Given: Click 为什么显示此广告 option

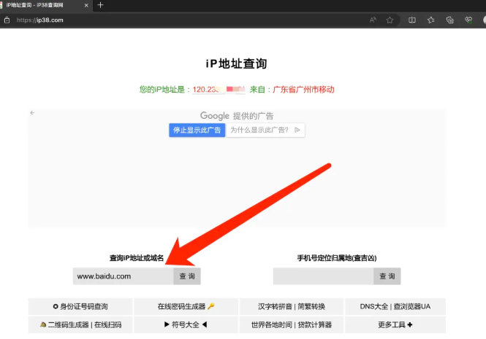Looking at the screenshot, I should point(265,130).
